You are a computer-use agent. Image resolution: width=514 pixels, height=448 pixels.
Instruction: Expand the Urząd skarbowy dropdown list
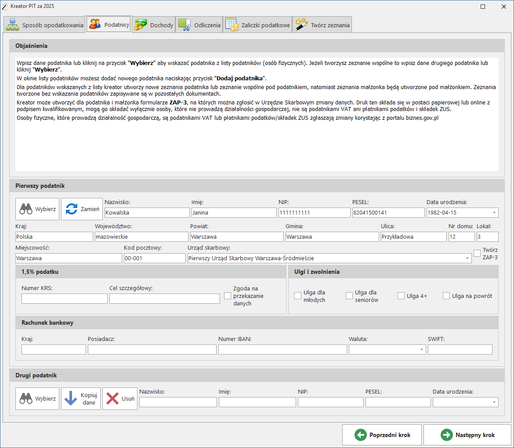(467, 258)
